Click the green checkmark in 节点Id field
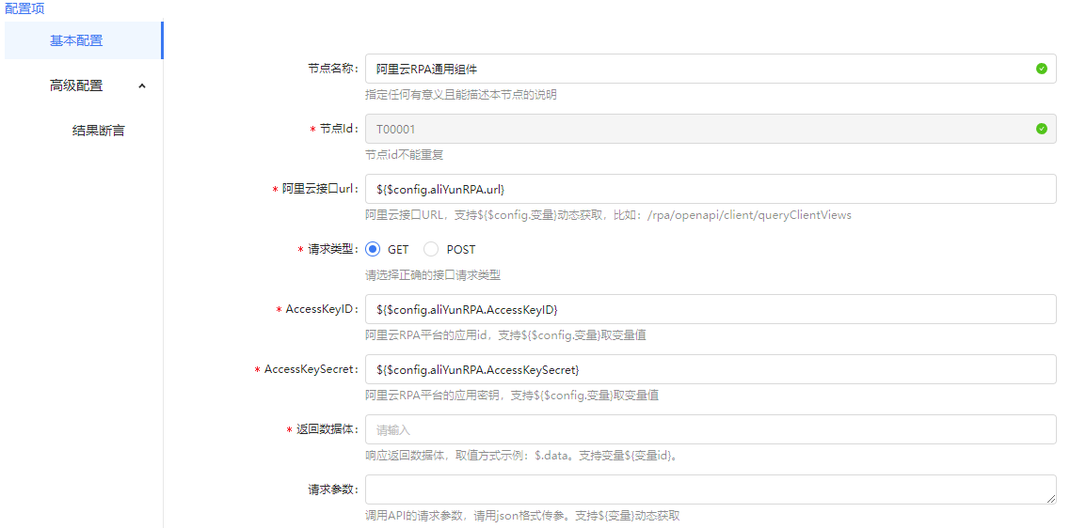Viewport: 1070px width, 528px height. click(x=1041, y=129)
